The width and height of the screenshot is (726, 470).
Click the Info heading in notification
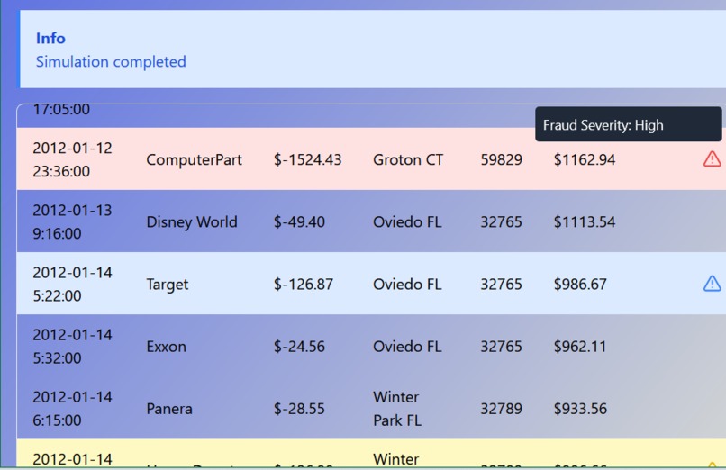coord(50,39)
